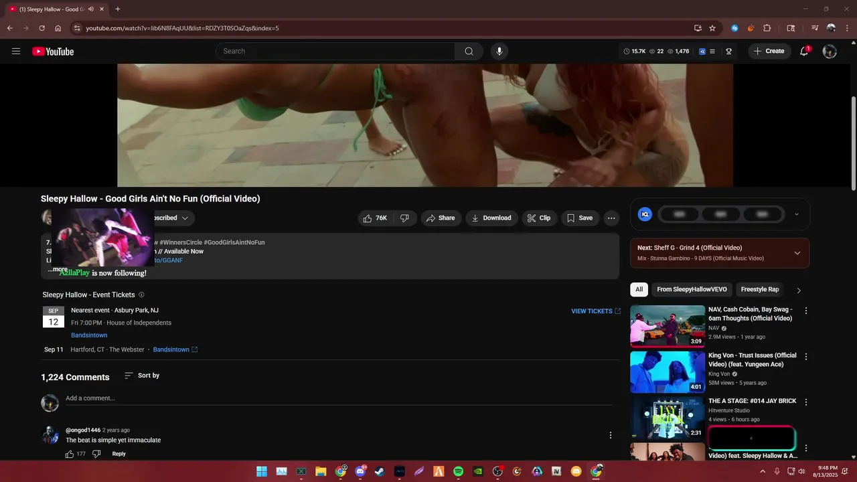Click page vertical scrollbar
Screen dimensions: 857x482
coord(854,143)
